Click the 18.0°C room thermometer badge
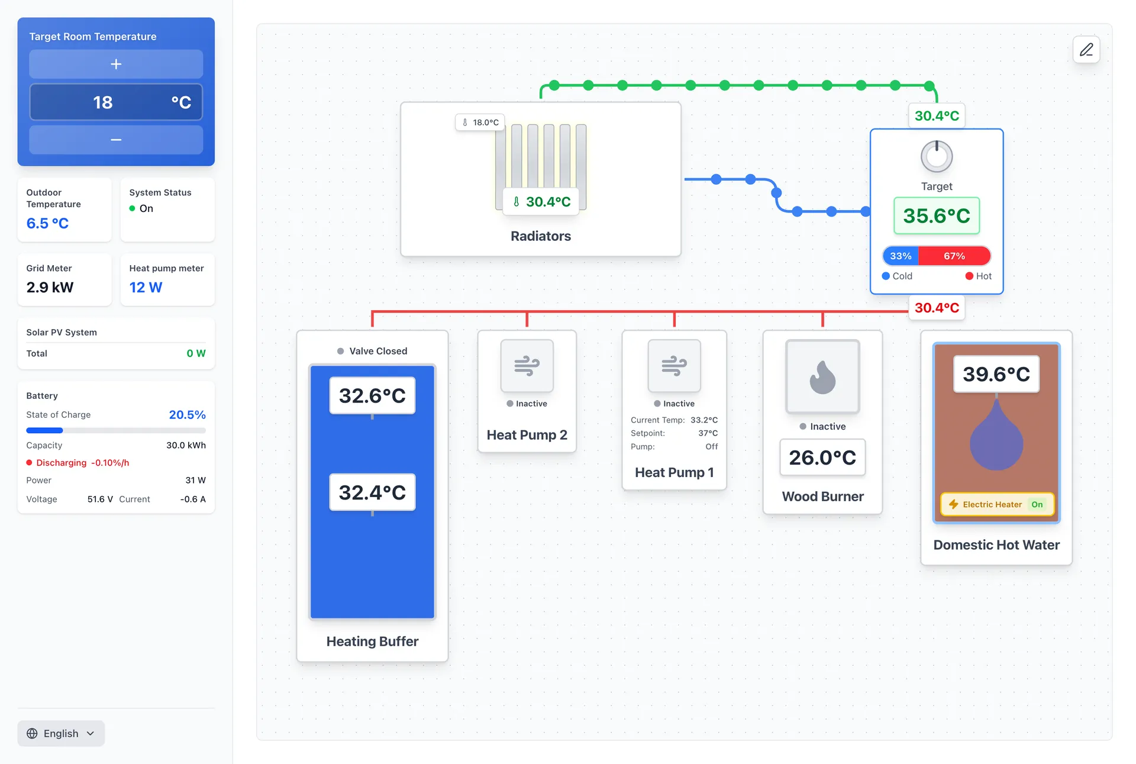Image resolution: width=1136 pixels, height=764 pixels. point(480,123)
